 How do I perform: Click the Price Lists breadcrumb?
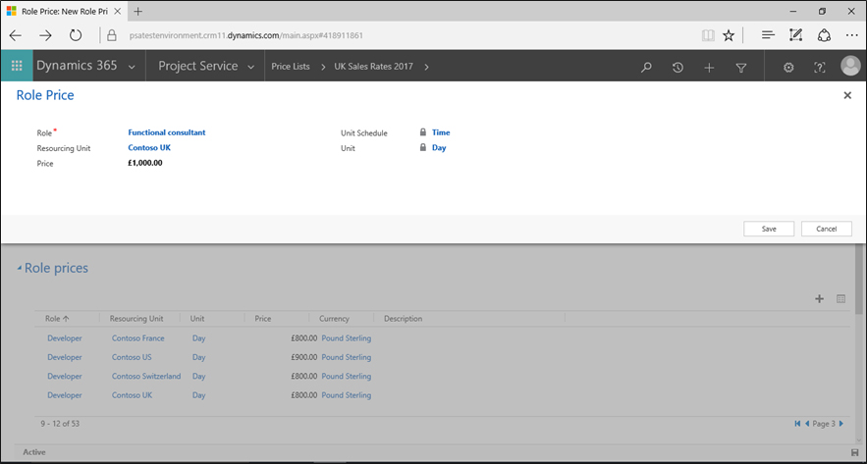point(291,67)
